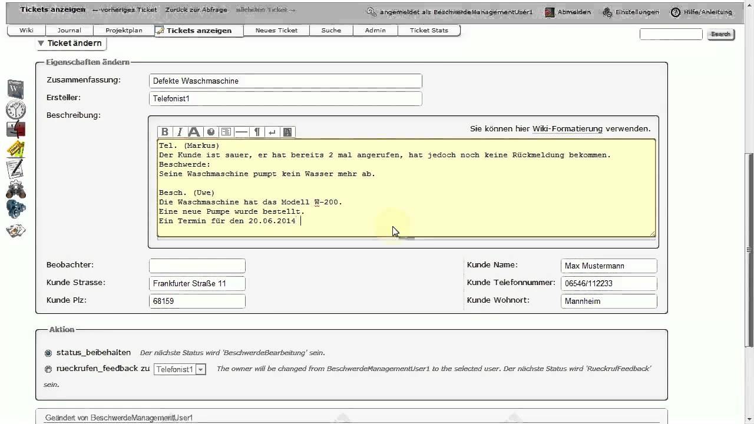Click the new paragraph pilcrow icon
754x424 pixels.
(257, 132)
